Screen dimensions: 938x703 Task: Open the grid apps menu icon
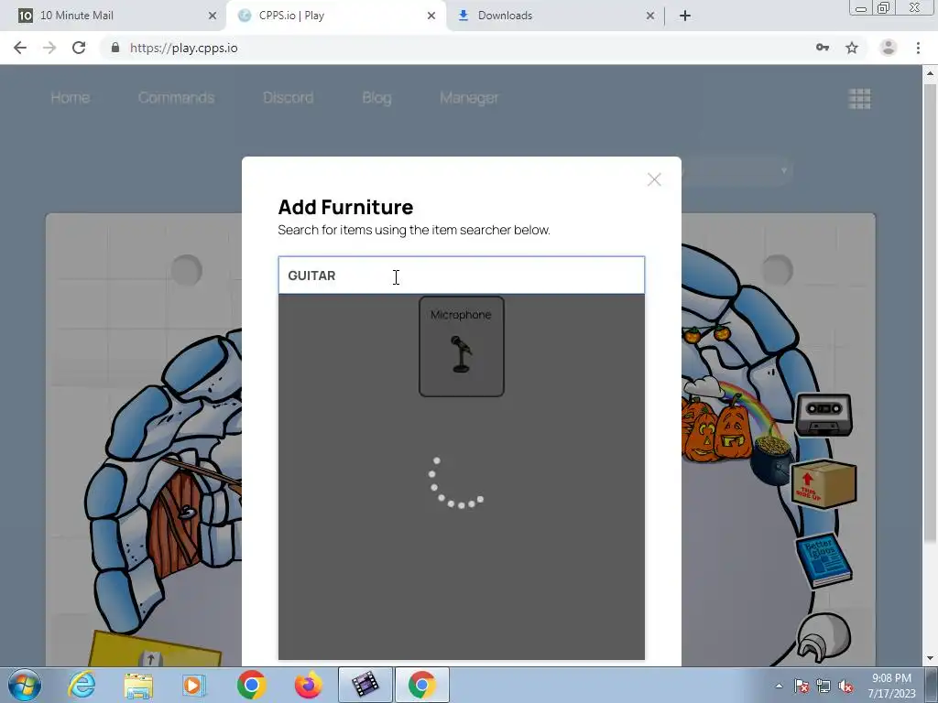point(859,99)
